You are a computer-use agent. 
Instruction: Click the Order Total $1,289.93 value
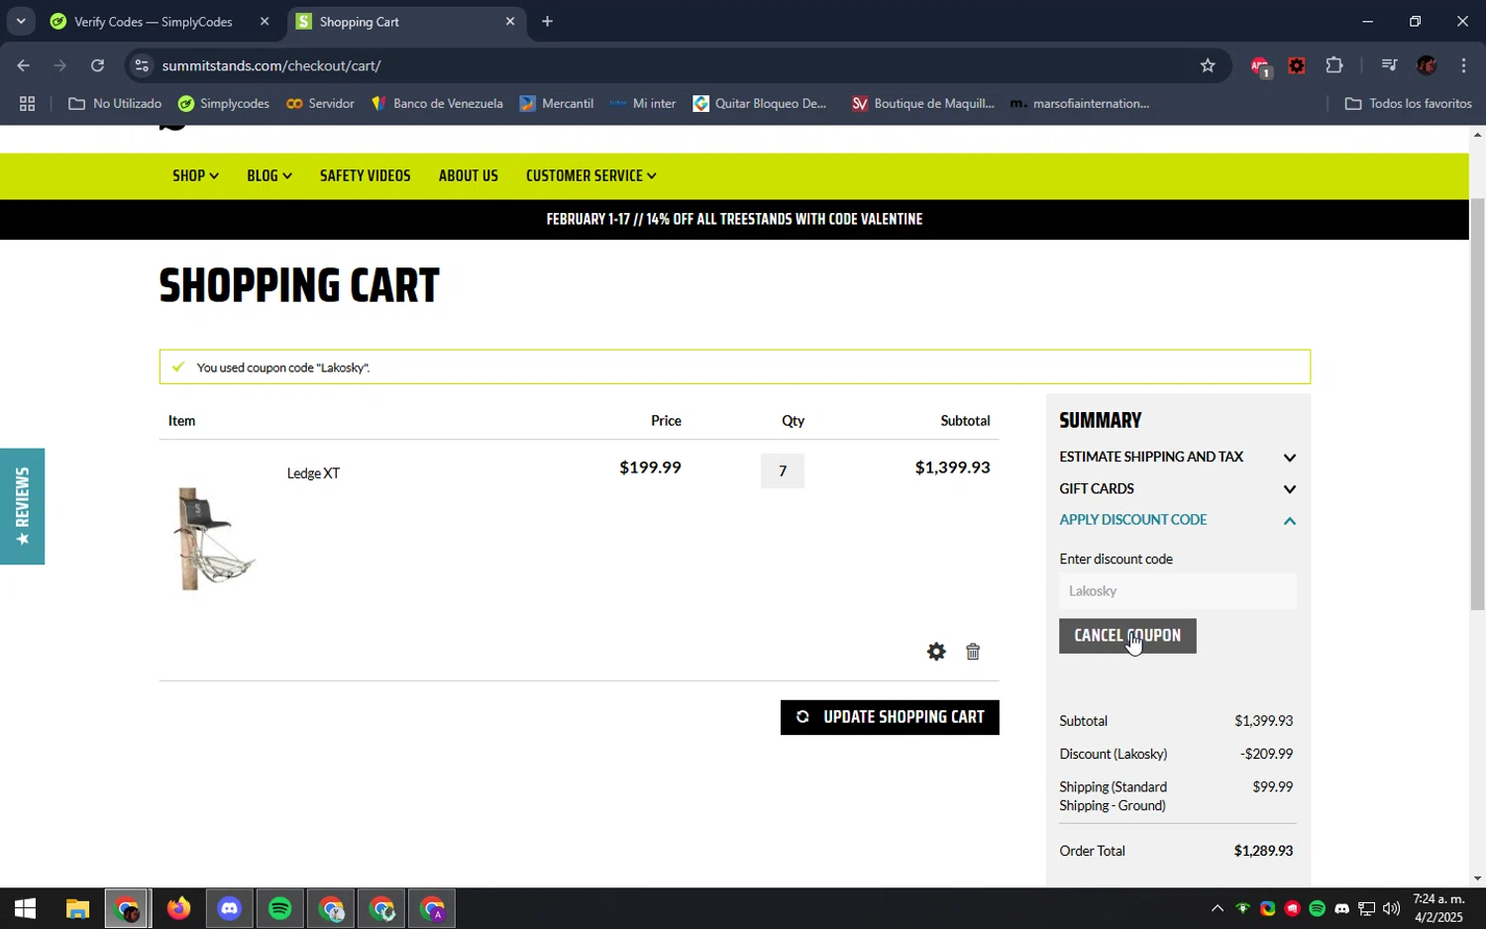coord(1263,851)
